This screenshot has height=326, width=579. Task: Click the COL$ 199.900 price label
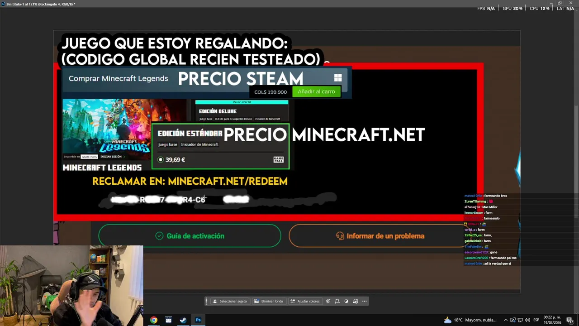pyautogui.click(x=271, y=92)
